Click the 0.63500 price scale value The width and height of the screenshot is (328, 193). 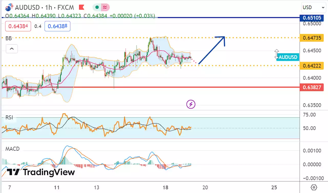pos(312,105)
